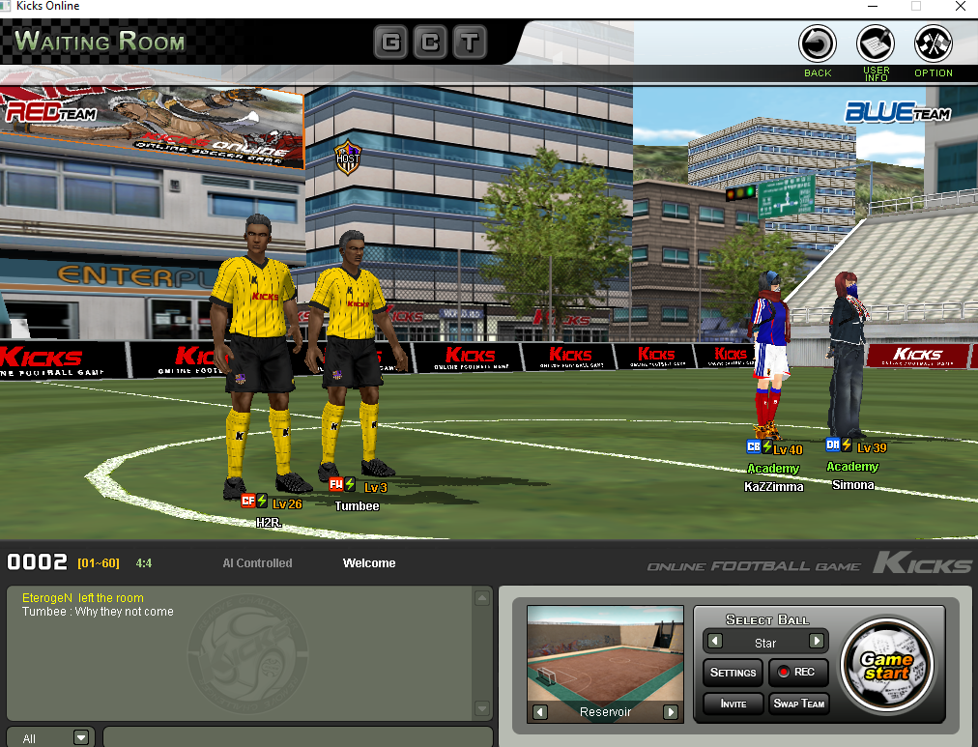Click the 'EterogeN left the room' message
Viewport: 978px width, 747px height.
[x=83, y=597]
